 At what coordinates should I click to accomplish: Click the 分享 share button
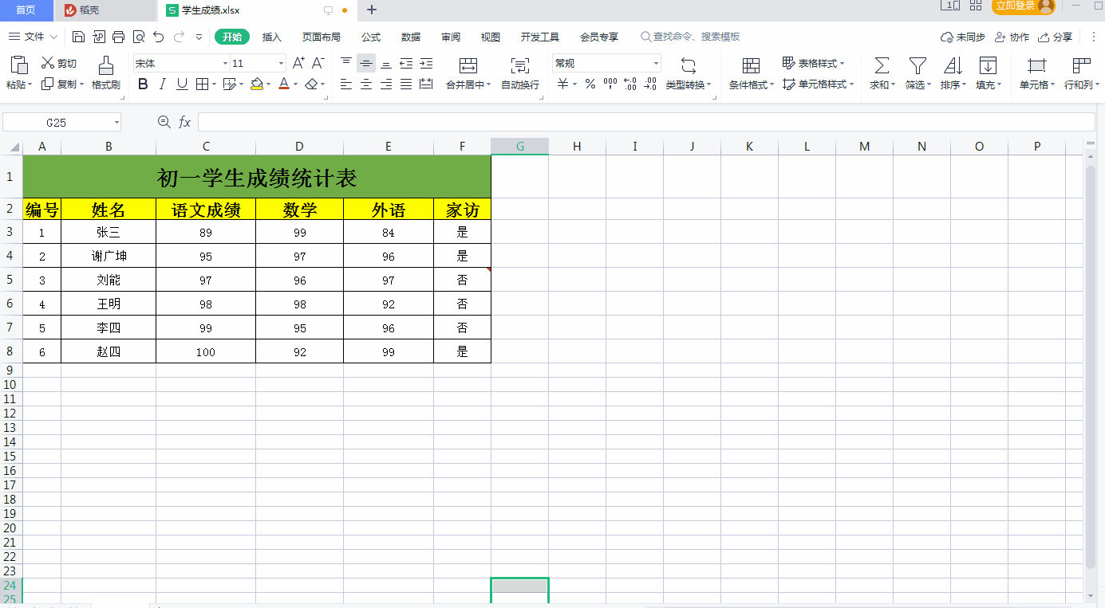pyautogui.click(x=1056, y=37)
